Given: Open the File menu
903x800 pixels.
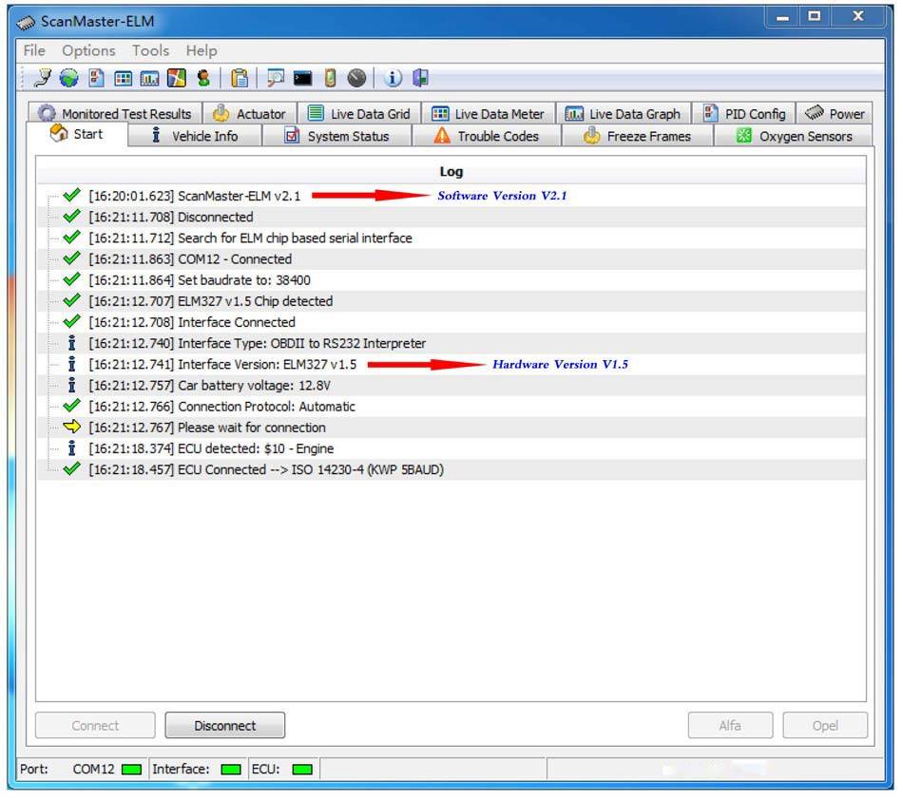Looking at the screenshot, I should [x=34, y=50].
